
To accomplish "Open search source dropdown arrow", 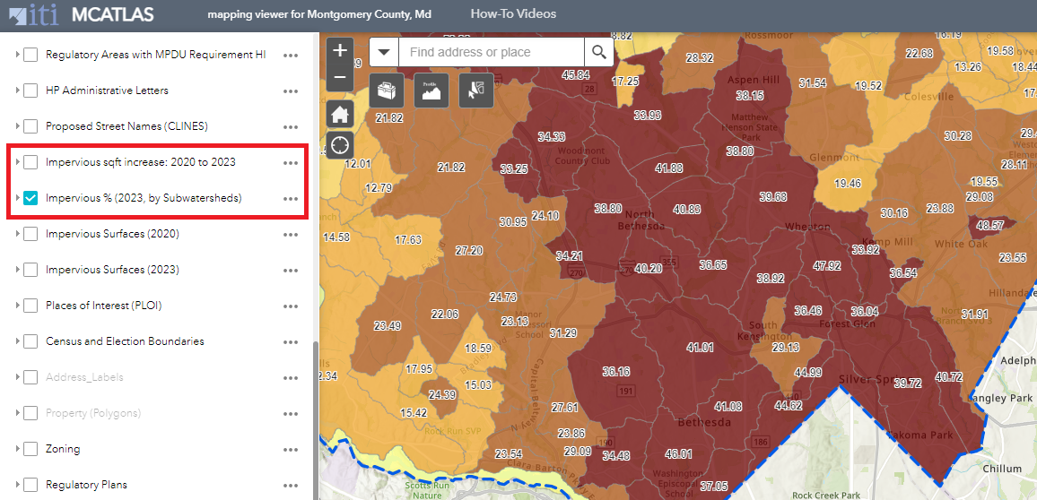I will 383,52.
